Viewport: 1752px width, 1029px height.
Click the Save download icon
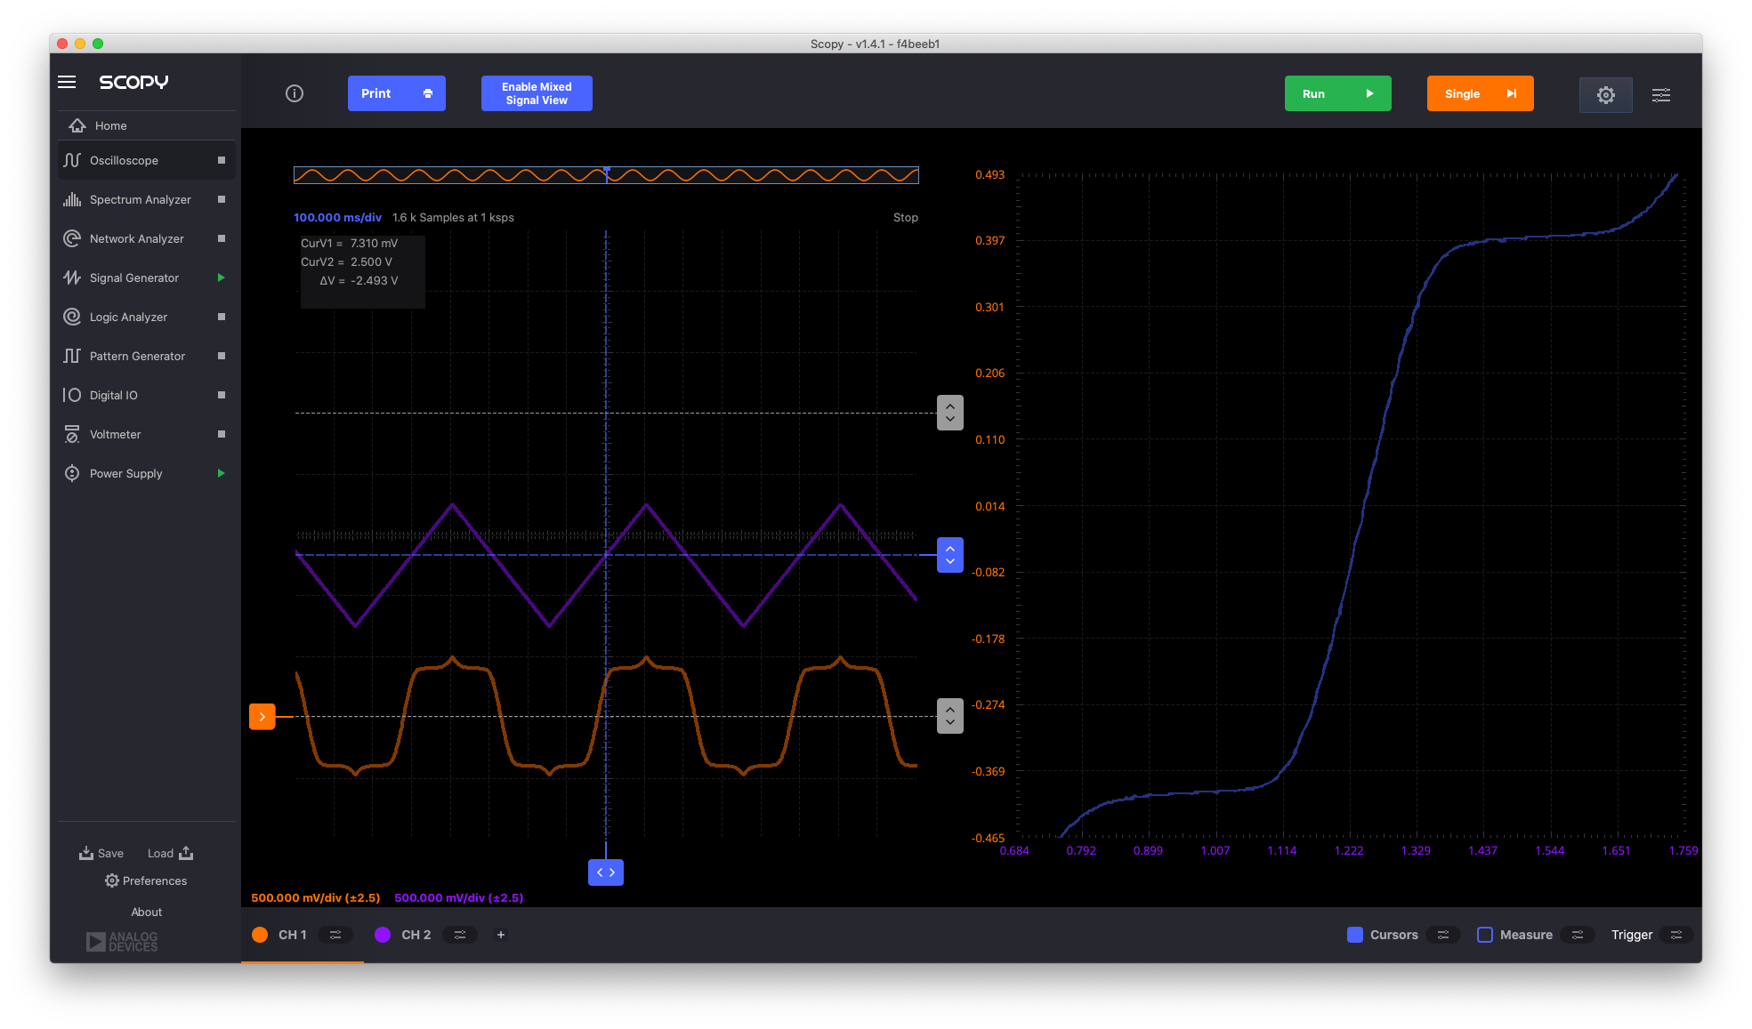point(86,853)
